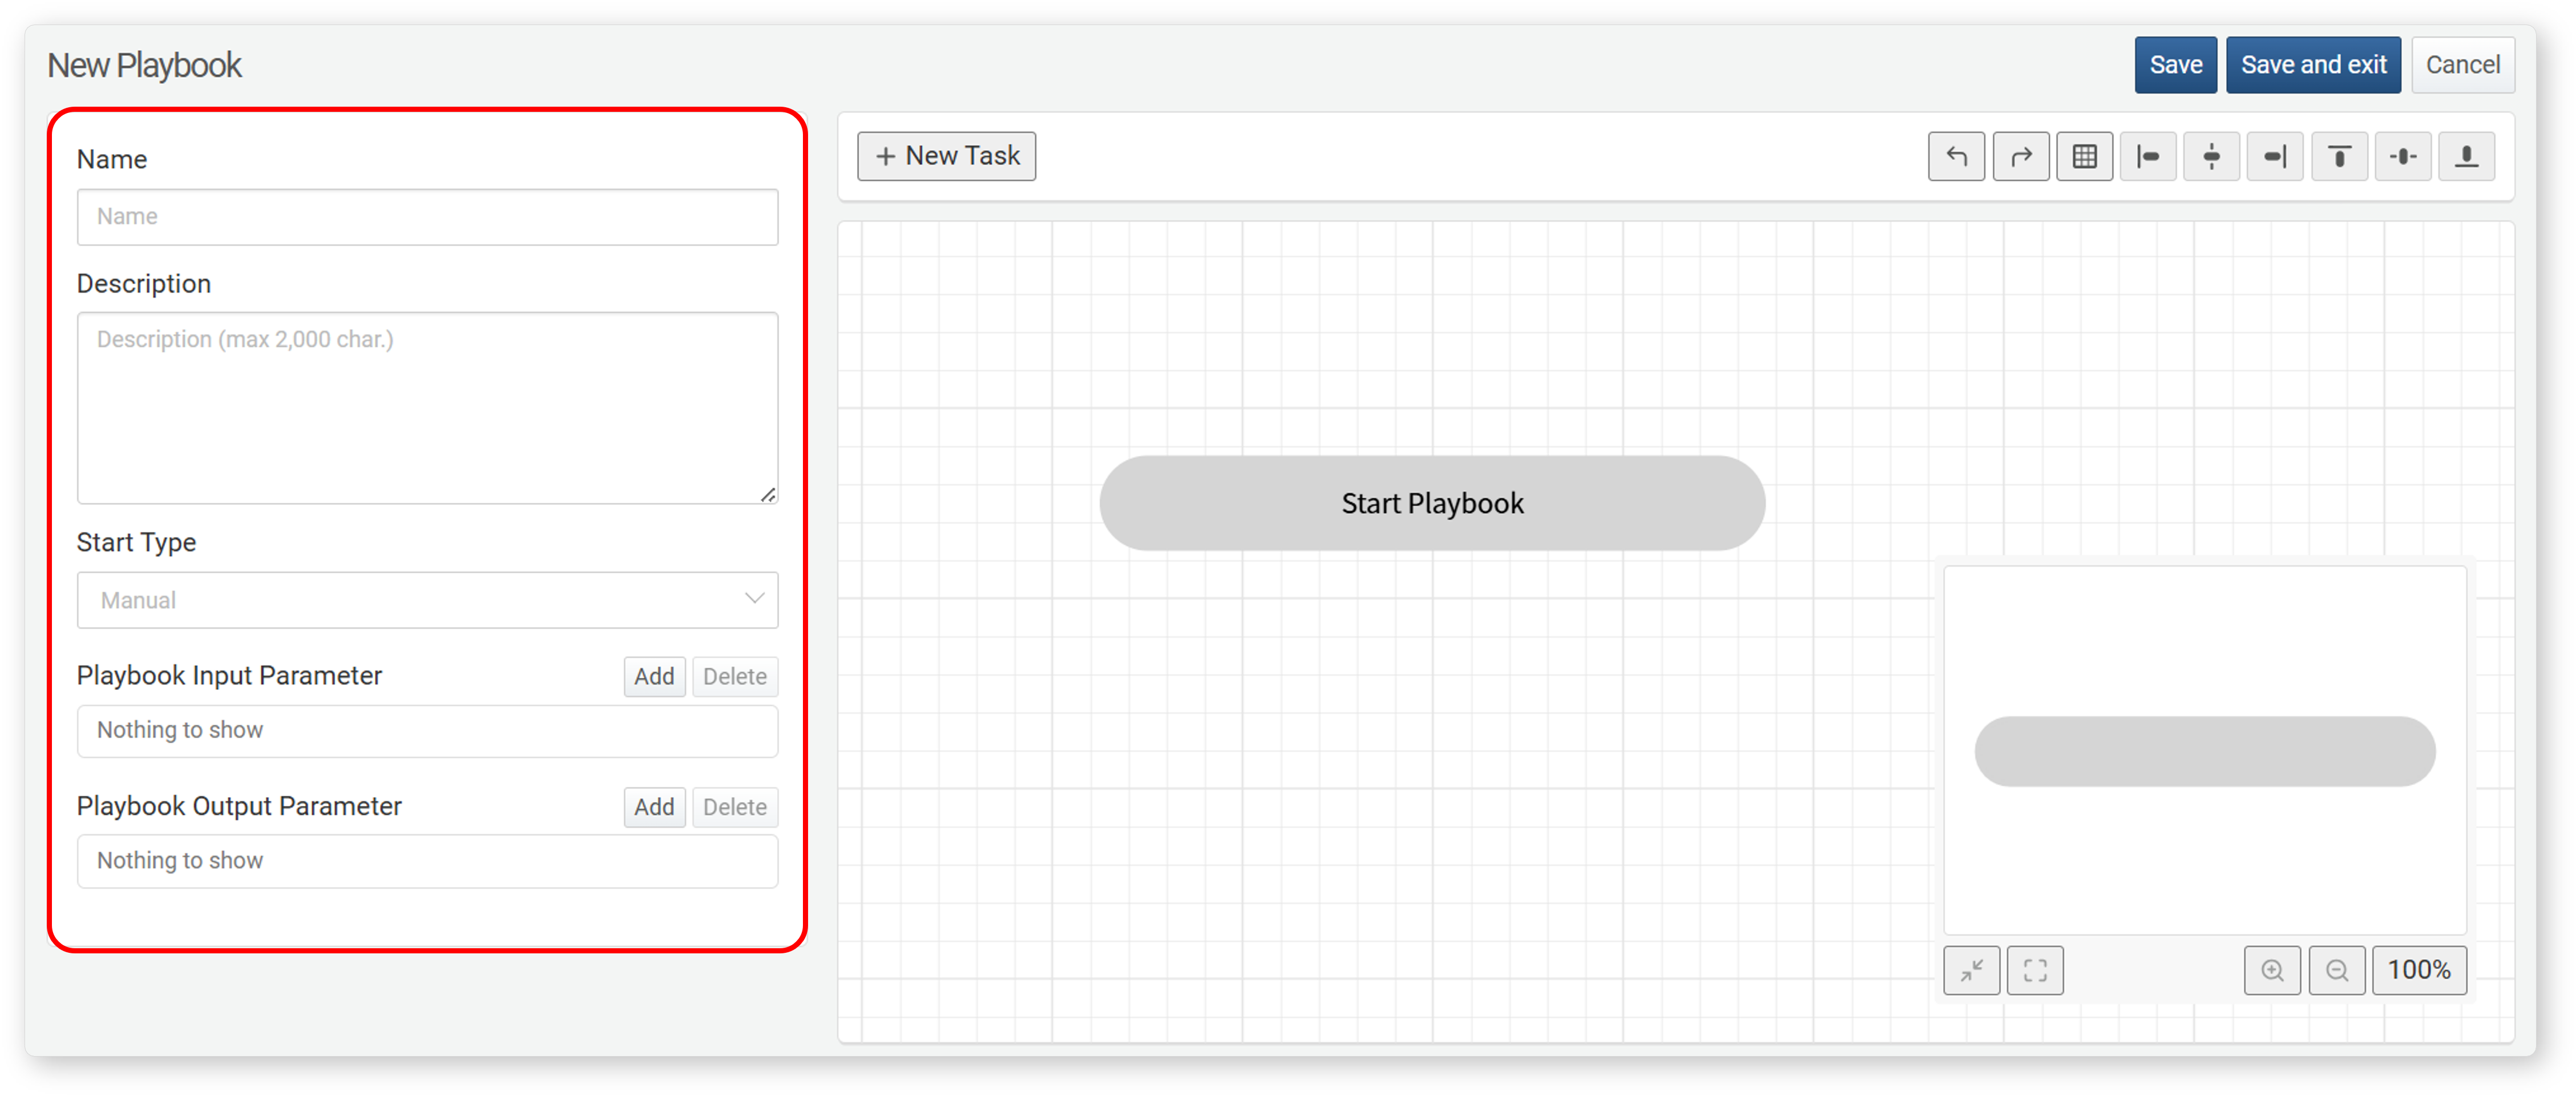Delete a Playbook Input Parameter
Viewport: 2576px width, 1096px height.
734,677
